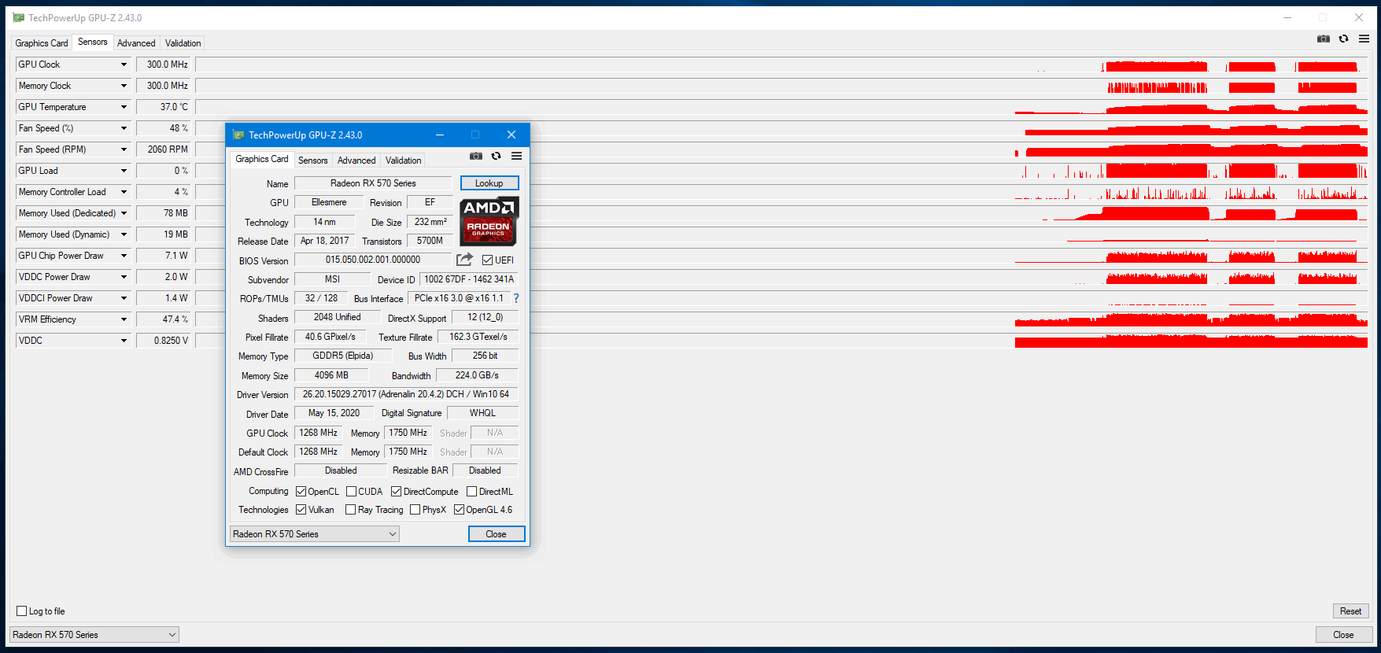The image size is (1381, 653).
Task: Open Memory Used (Dedicated) dropdown
Action: [124, 213]
